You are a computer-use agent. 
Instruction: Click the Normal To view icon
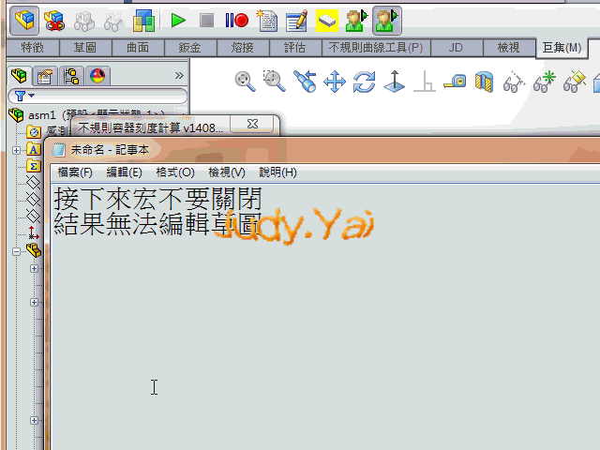395,82
